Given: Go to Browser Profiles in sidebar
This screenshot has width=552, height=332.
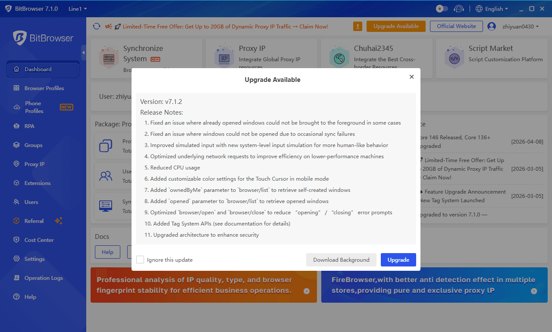Looking at the screenshot, I should click(x=44, y=88).
